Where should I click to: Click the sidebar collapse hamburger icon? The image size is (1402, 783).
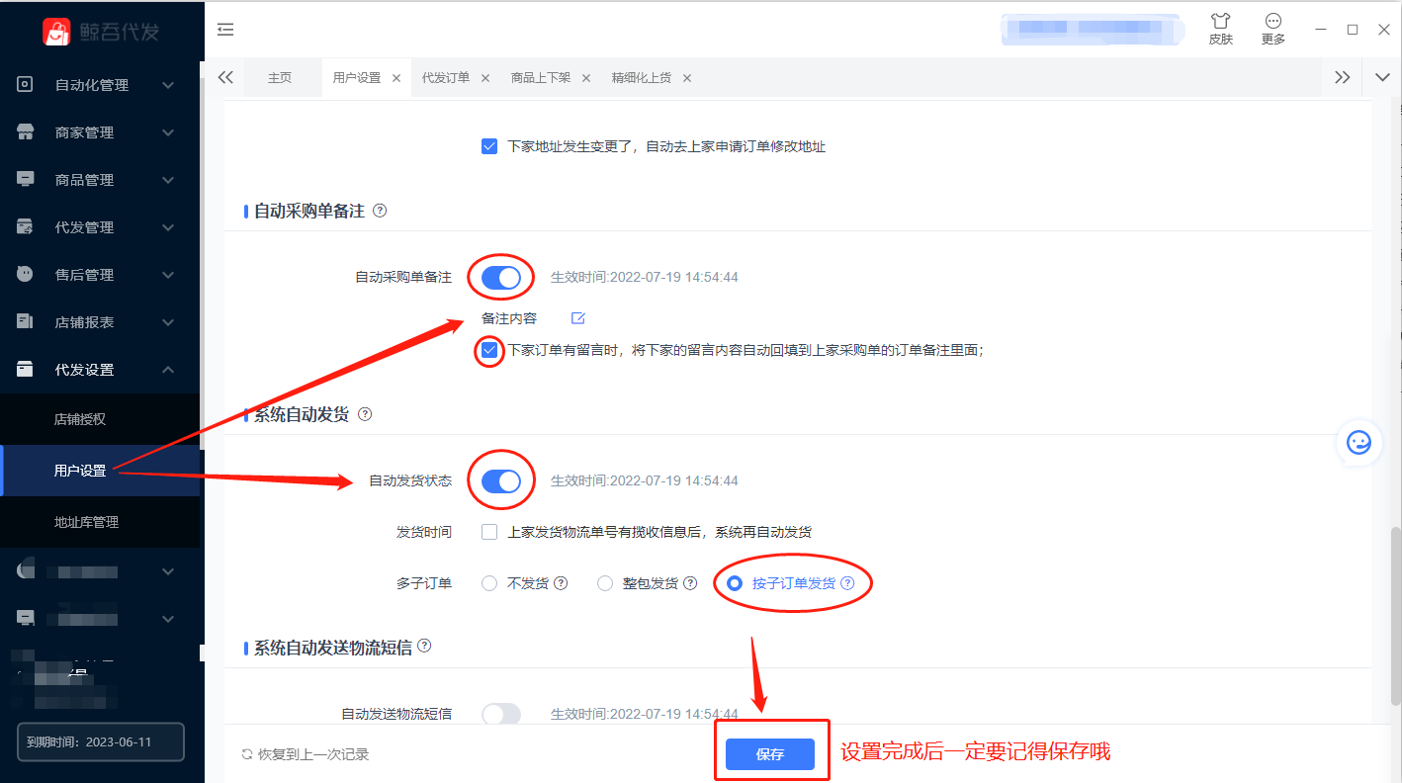225,30
